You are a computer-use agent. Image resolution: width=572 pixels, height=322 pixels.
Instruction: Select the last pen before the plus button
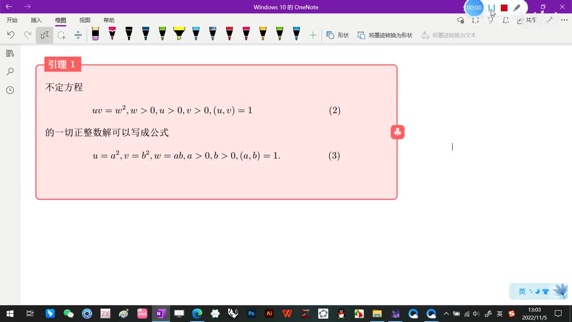point(296,34)
